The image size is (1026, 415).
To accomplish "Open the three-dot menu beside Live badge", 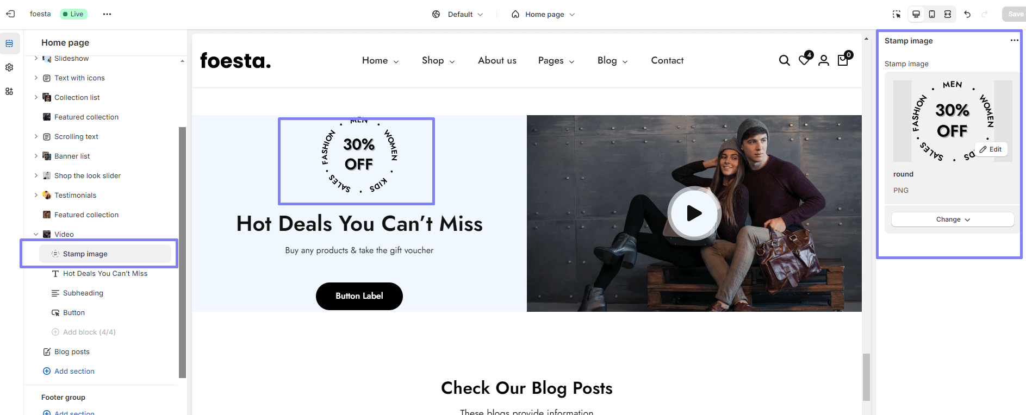I will (x=107, y=14).
